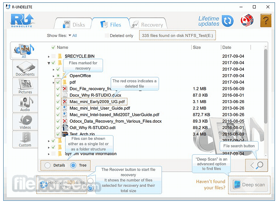Toggle the OpenOffice partial checkbox
277x204 pixels.
pos(58,76)
